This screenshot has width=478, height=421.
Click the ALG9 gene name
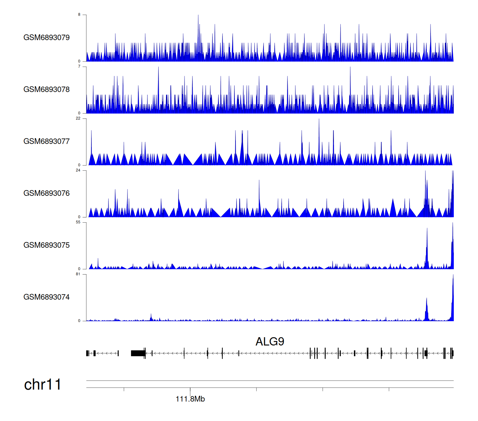click(270, 342)
